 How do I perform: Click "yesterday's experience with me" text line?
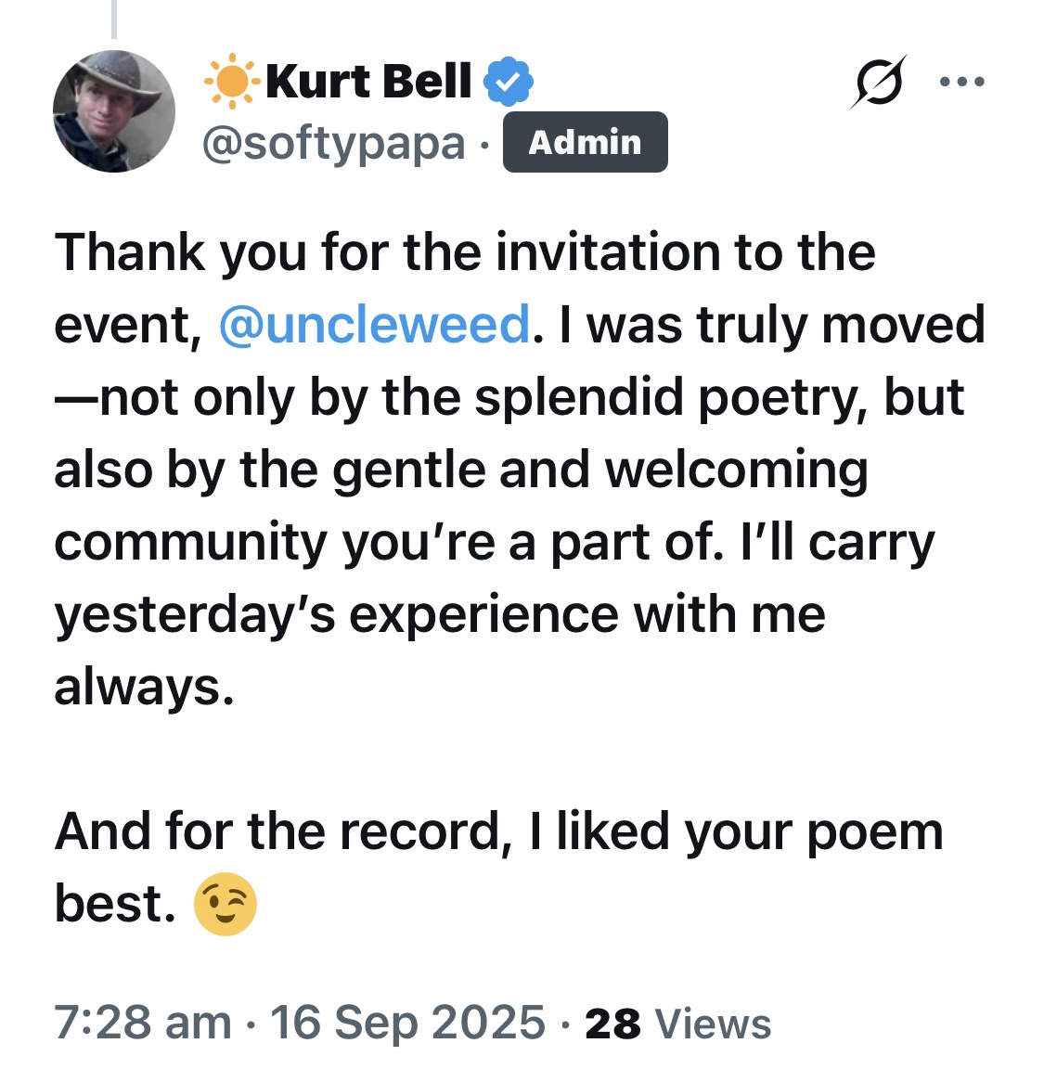[439, 614]
